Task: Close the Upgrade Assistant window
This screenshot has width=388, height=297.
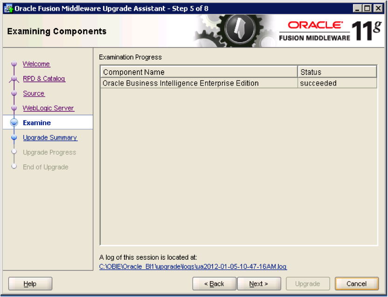Action: tap(378, 8)
